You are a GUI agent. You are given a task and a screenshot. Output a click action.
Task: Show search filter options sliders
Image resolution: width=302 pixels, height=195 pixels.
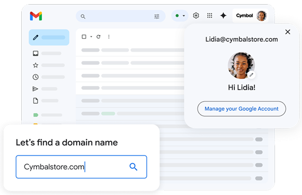coord(157,17)
